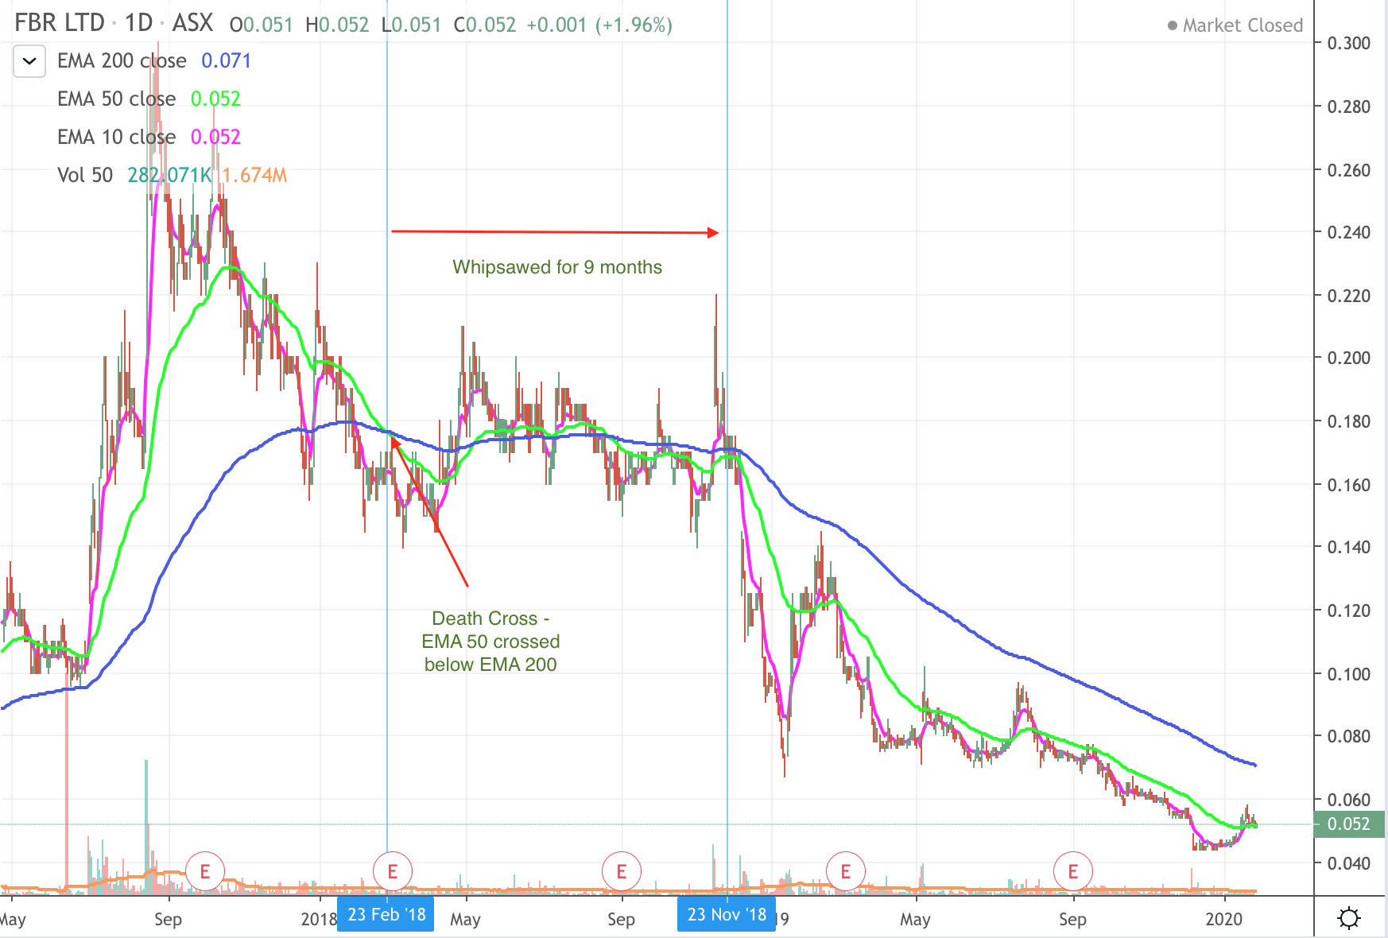1388x938 pixels.
Task: Click earnings marker near Feb 2018
Action: [392, 872]
